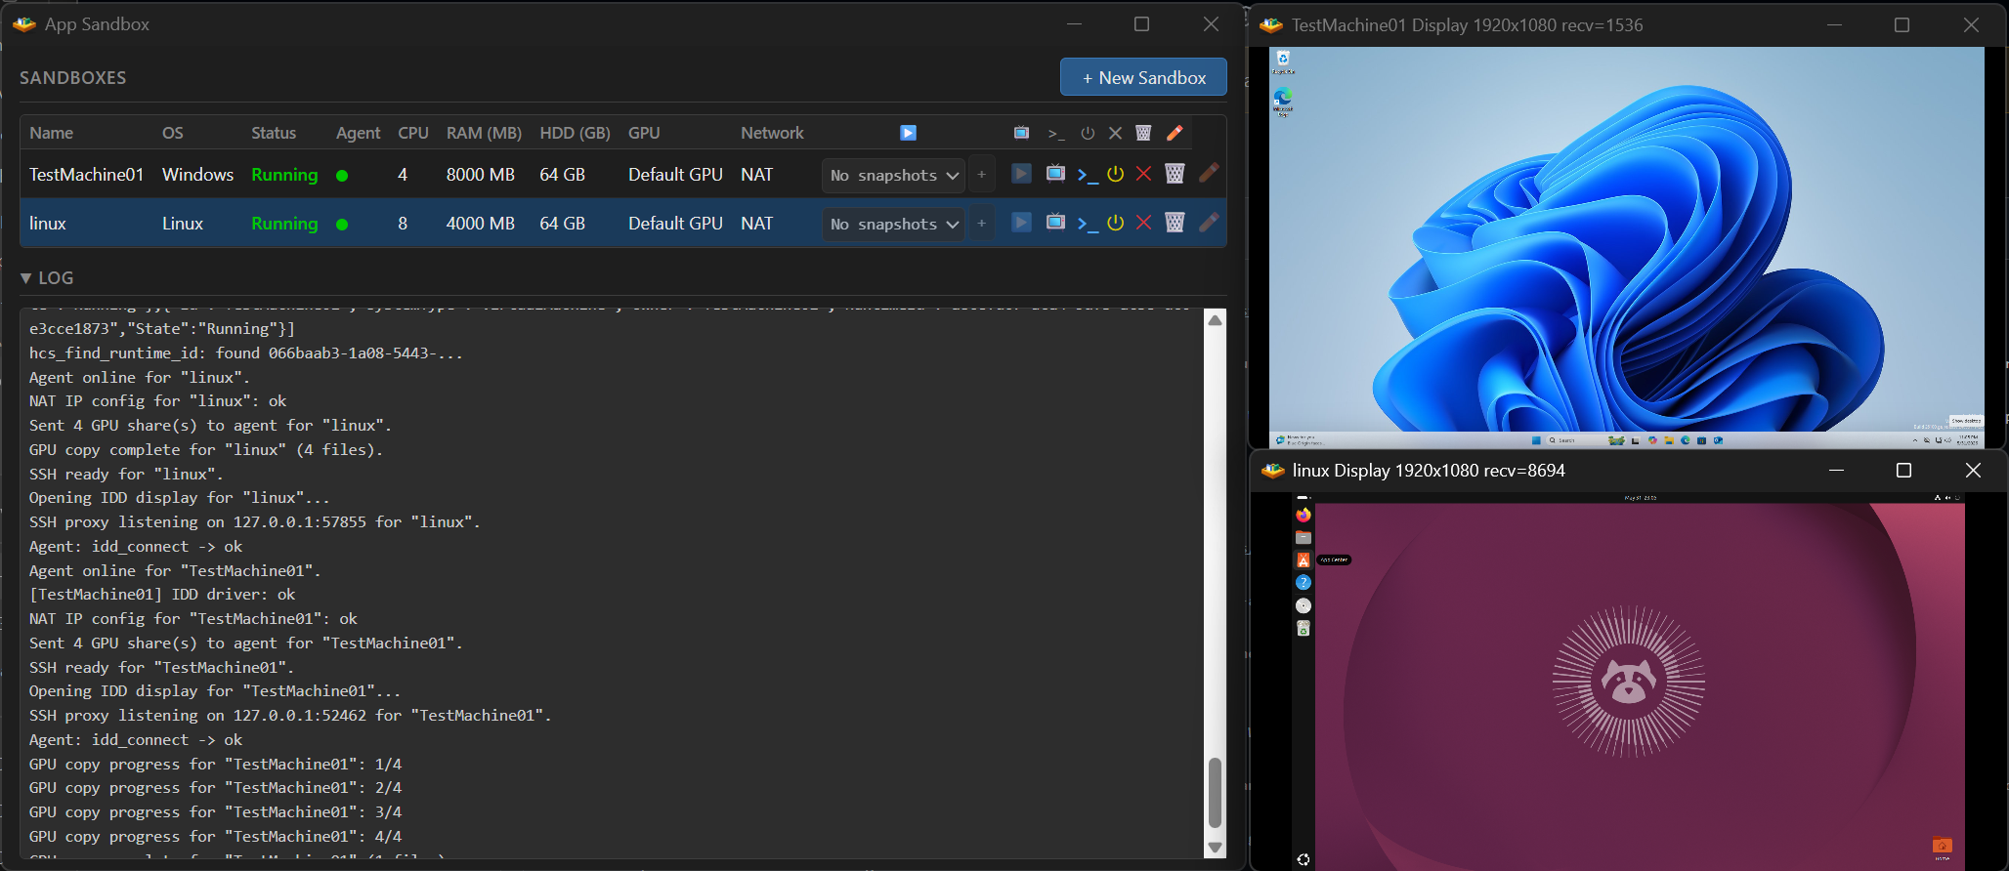
Task: Click the trash bin icon in table header
Action: tap(1143, 133)
